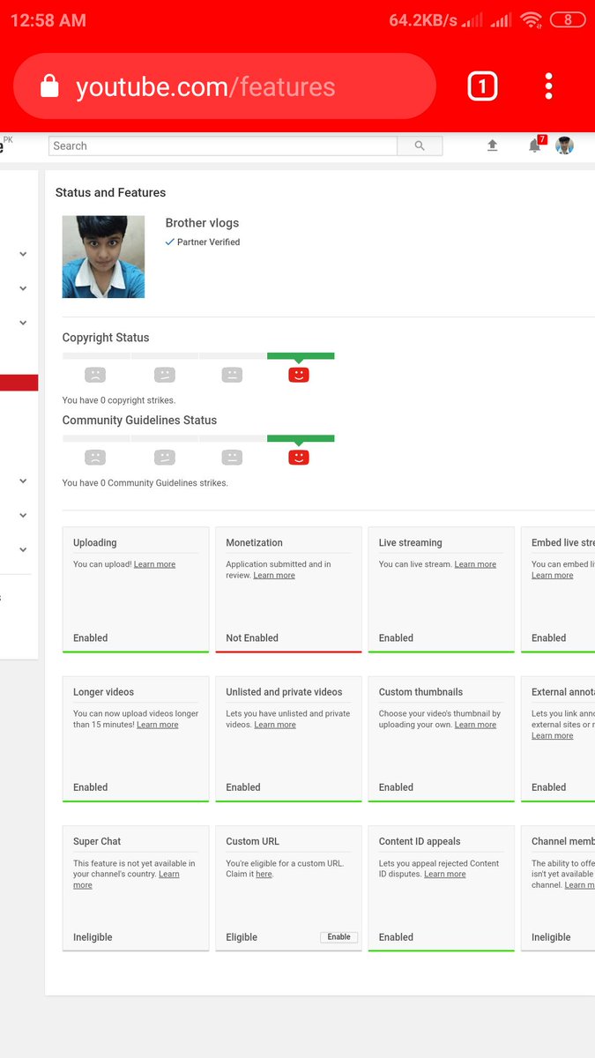
Task: Tap the battery indicator in status bar
Action: click(568, 19)
